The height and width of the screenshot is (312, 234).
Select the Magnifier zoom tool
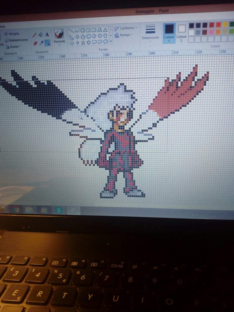click(x=47, y=42)
